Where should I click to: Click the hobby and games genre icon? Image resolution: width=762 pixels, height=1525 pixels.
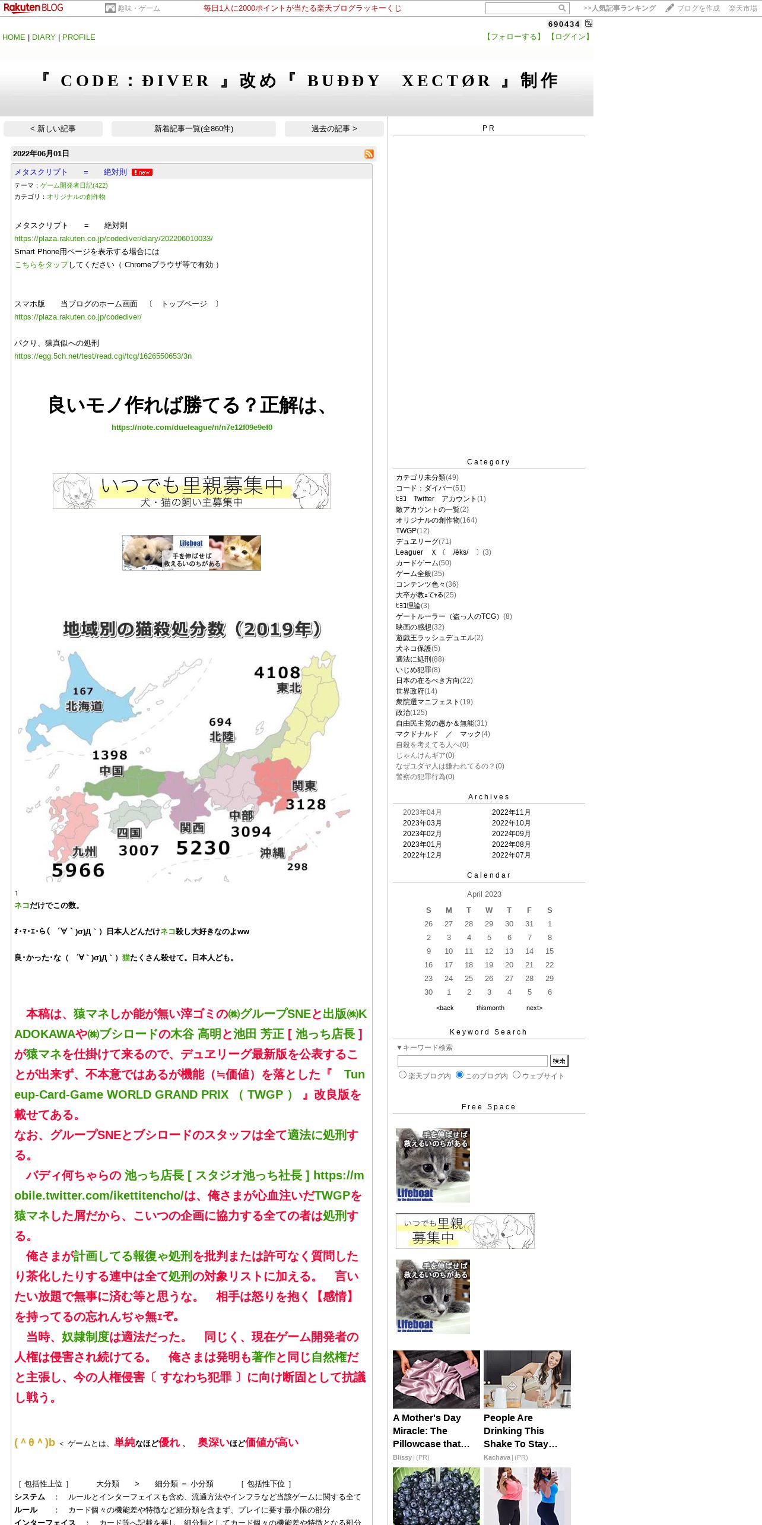(110, 8)
